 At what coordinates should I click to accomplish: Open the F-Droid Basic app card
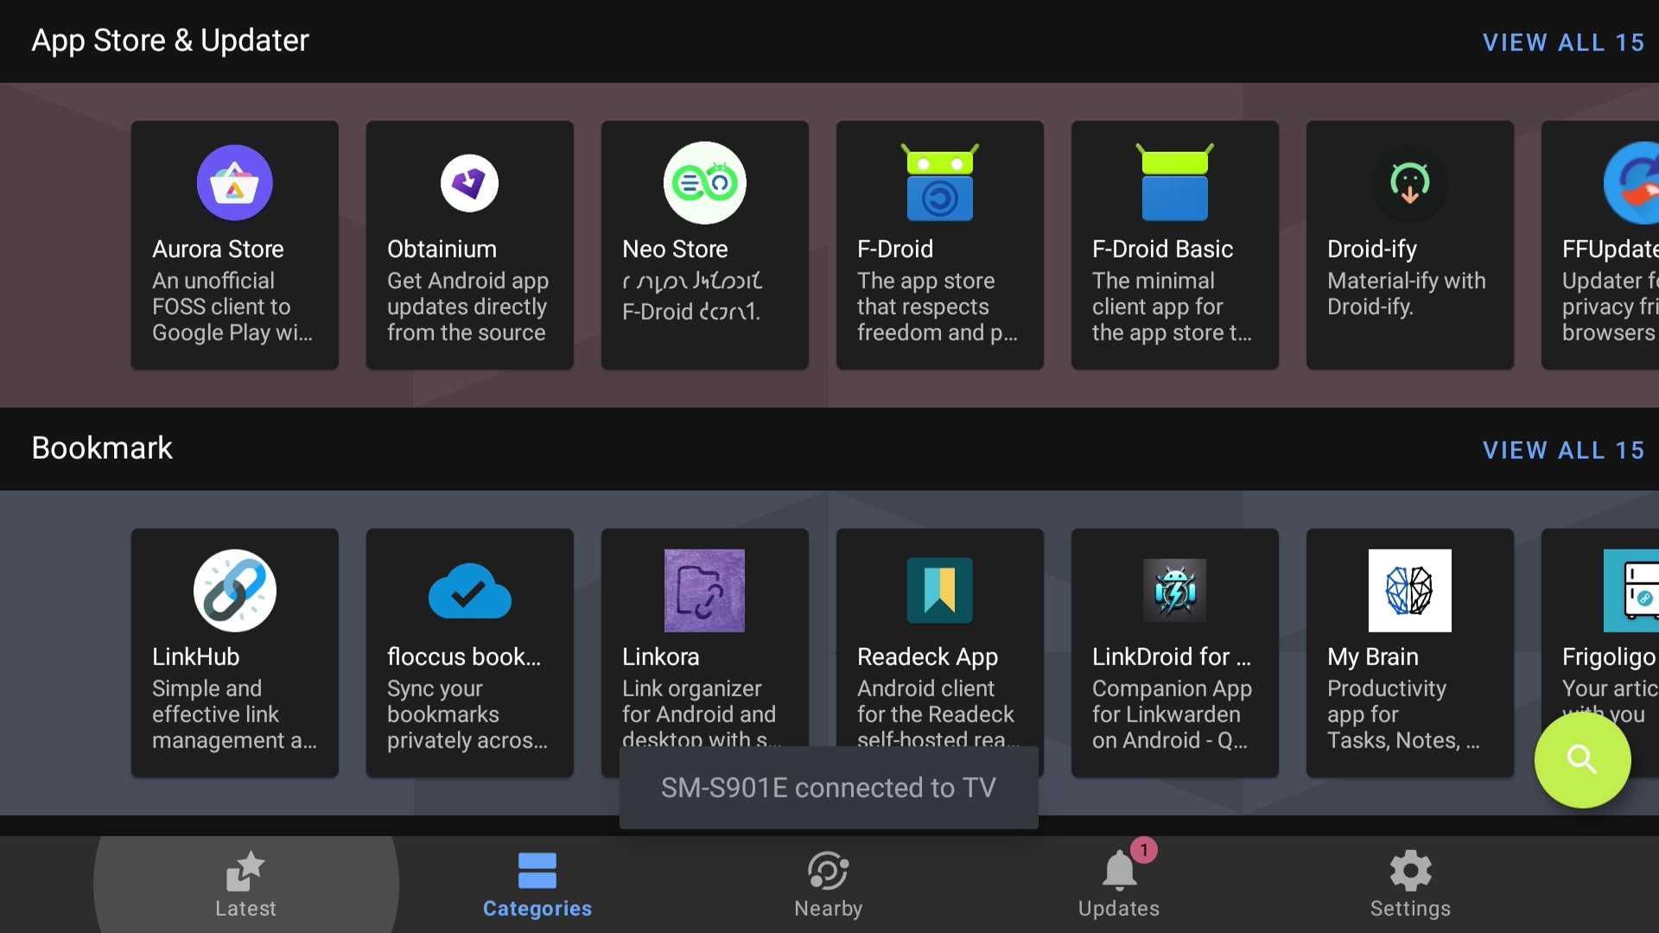click(x=1174, y=245)
